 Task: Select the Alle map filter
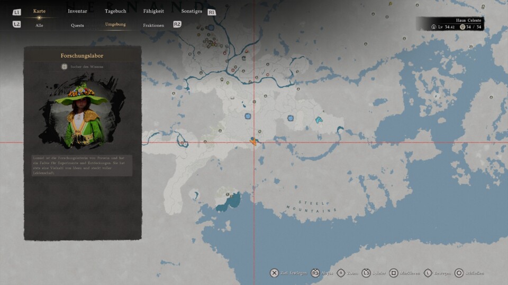[x=39, y=25]
